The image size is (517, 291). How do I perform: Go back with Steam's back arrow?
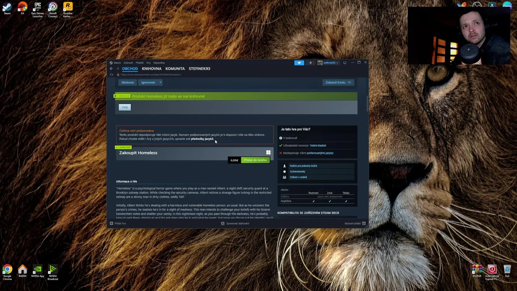coord(111,69)
